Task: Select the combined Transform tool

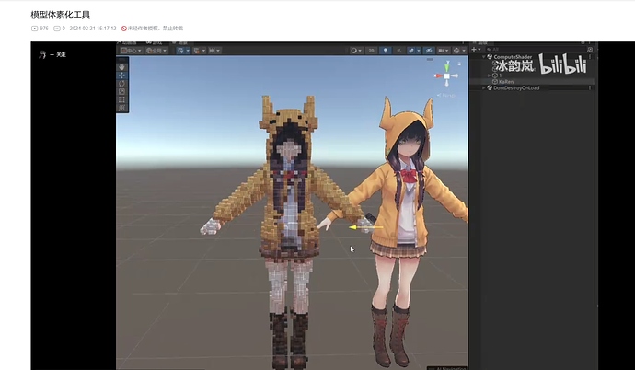Action: 121,108
